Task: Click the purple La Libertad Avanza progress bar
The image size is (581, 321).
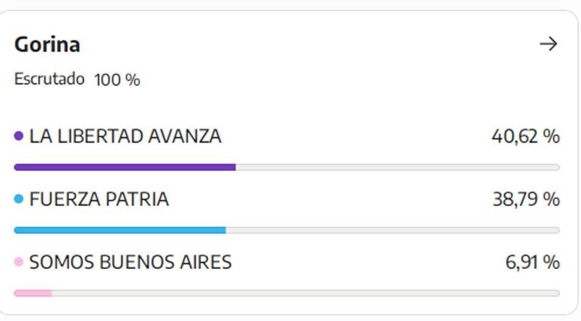Action: (x=125, y=167)
